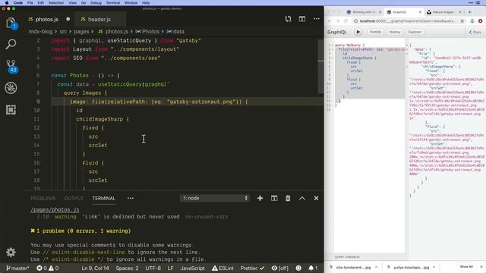Click 'src' folder in breadcrumb
Image resolution: width=486 pixels, height=273 pixels.
point(63,32)
